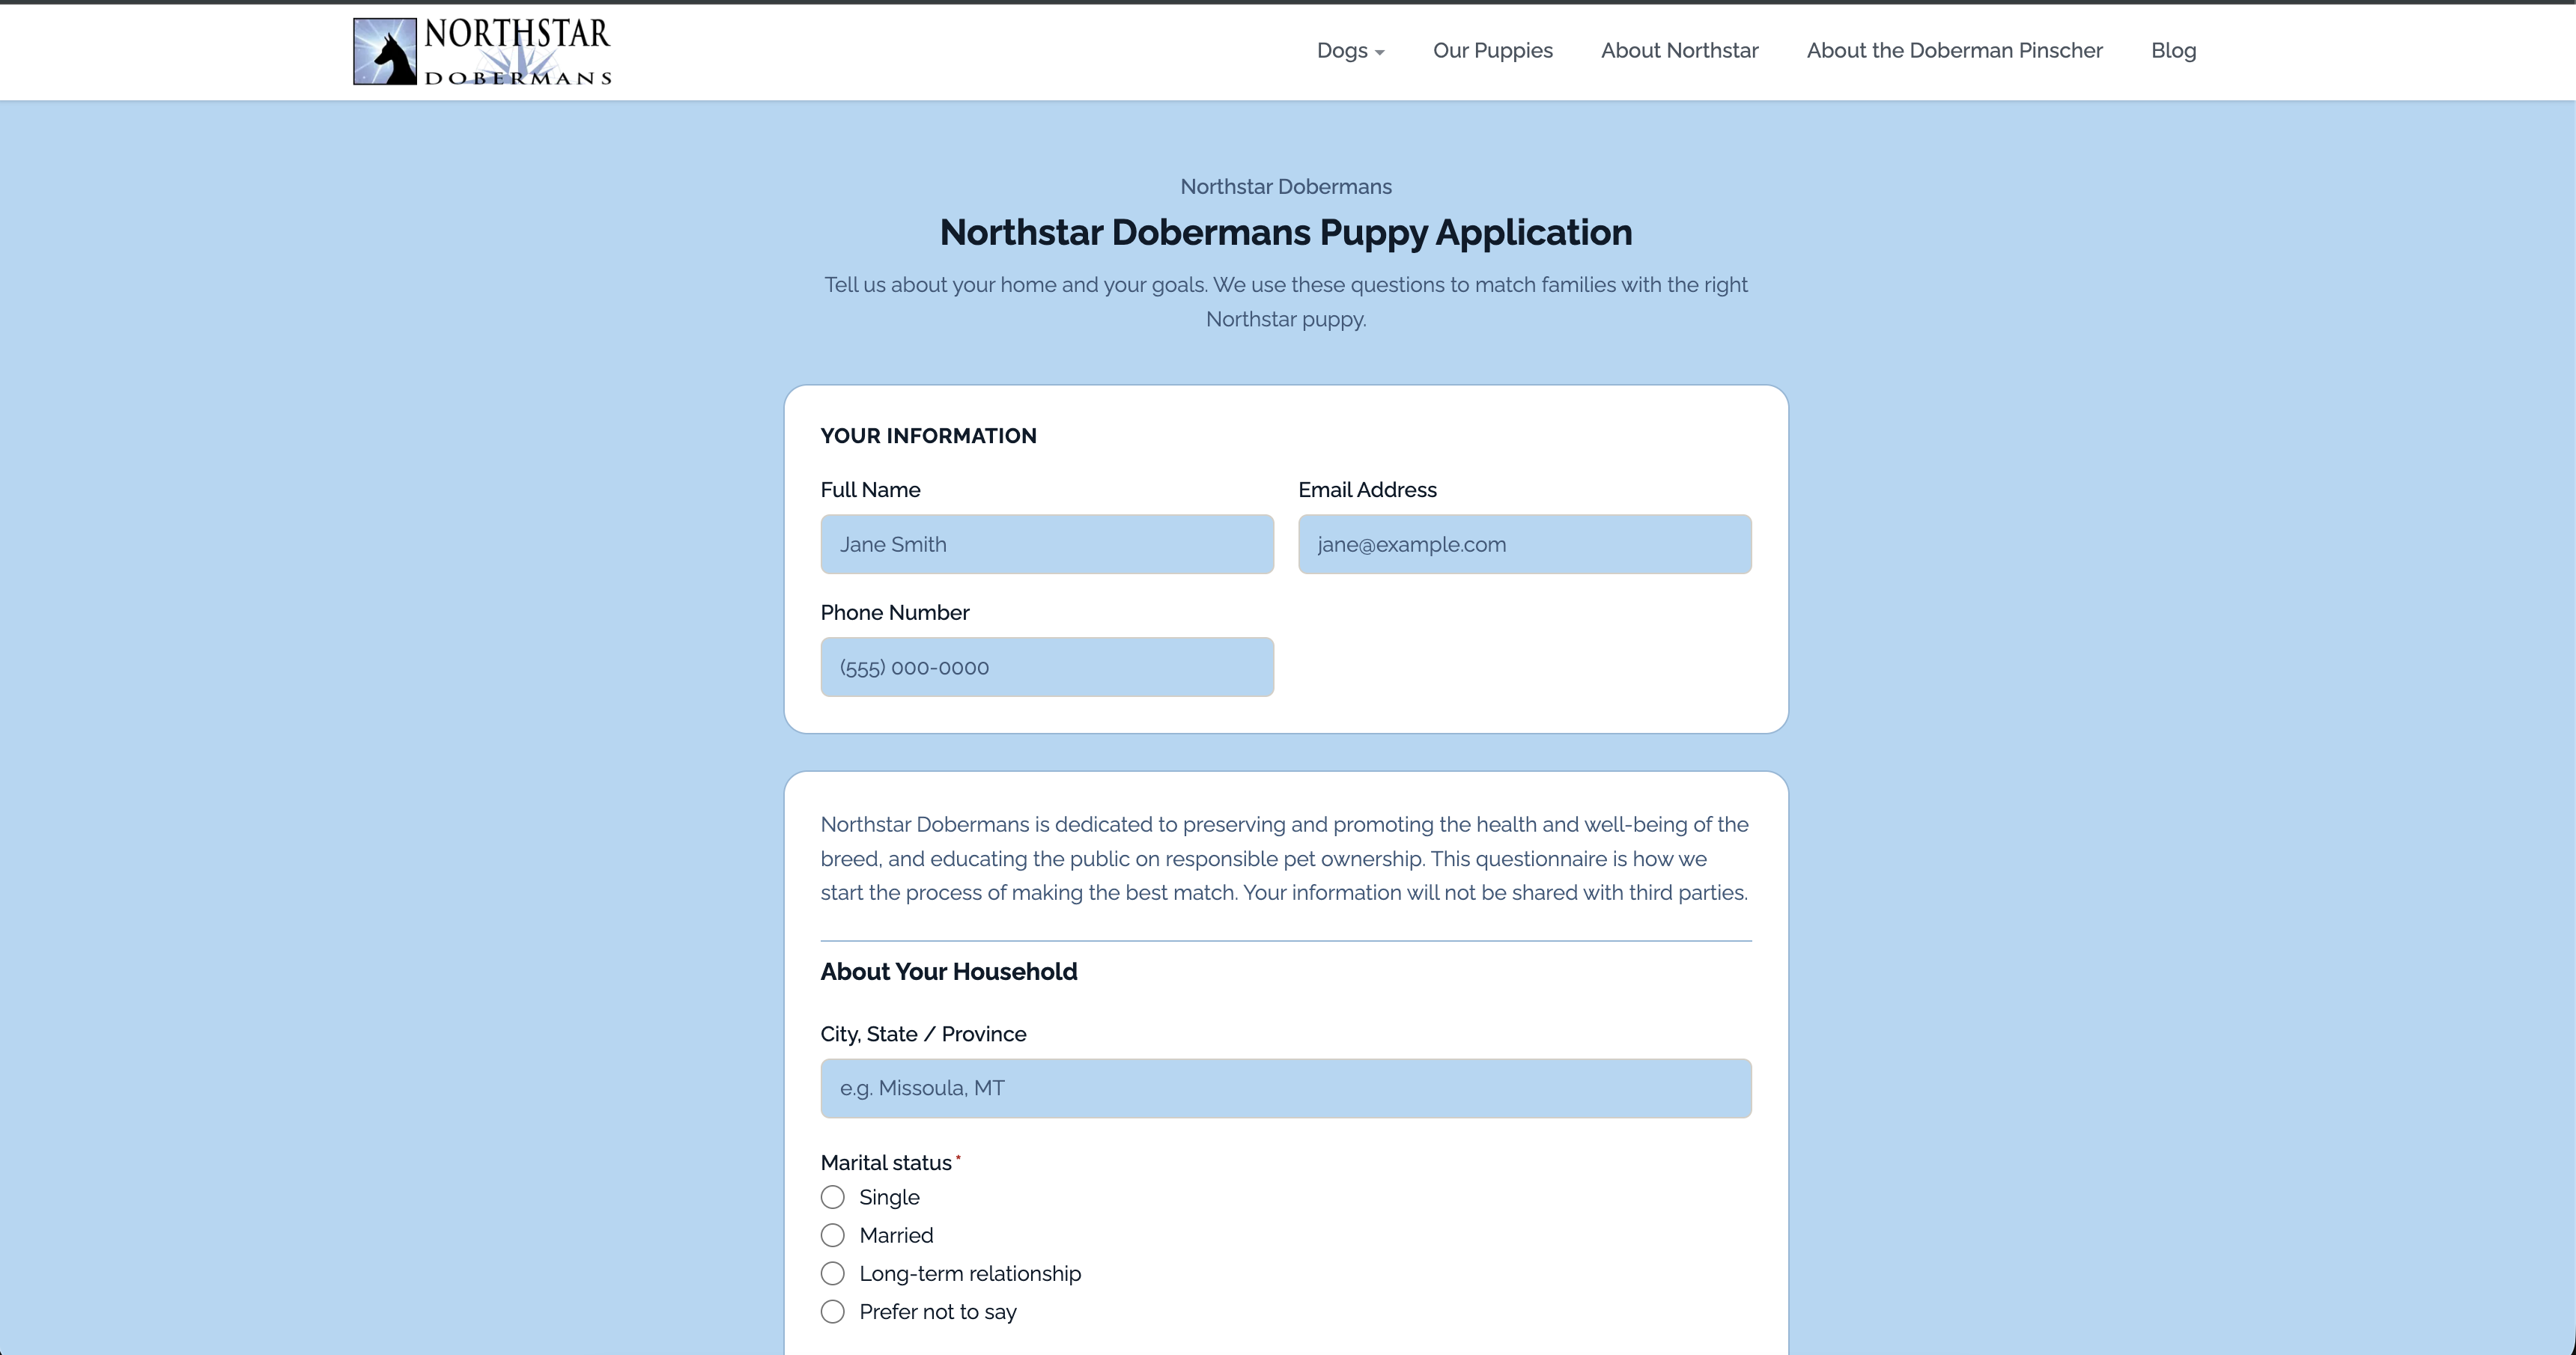Viewport: 2576px width, 1355px height.
Task: Focus the Full Name input field
Action: pos(1047,544)
